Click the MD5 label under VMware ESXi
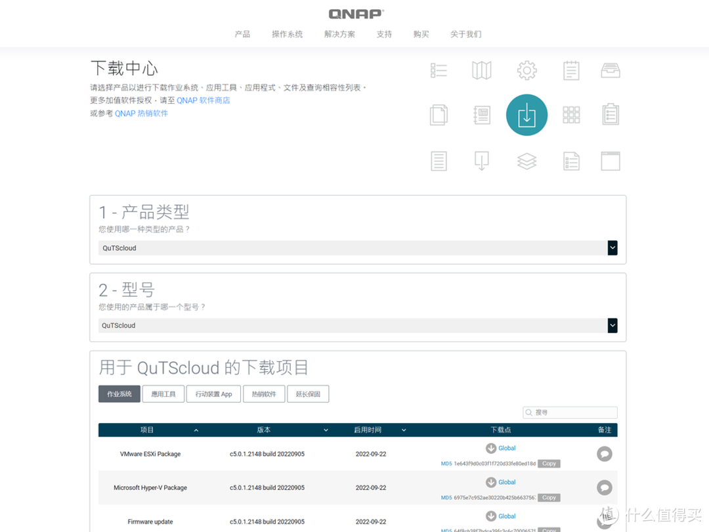 coord(446,464)
